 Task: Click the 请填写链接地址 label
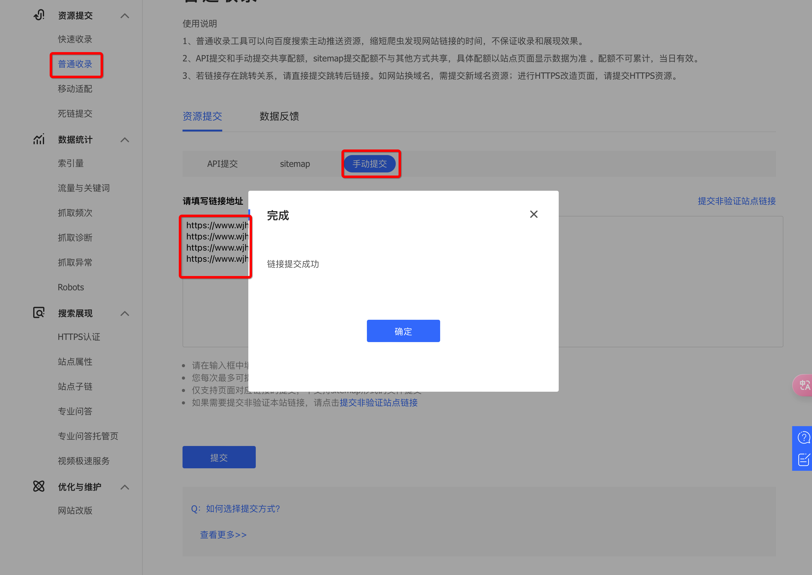213,201
